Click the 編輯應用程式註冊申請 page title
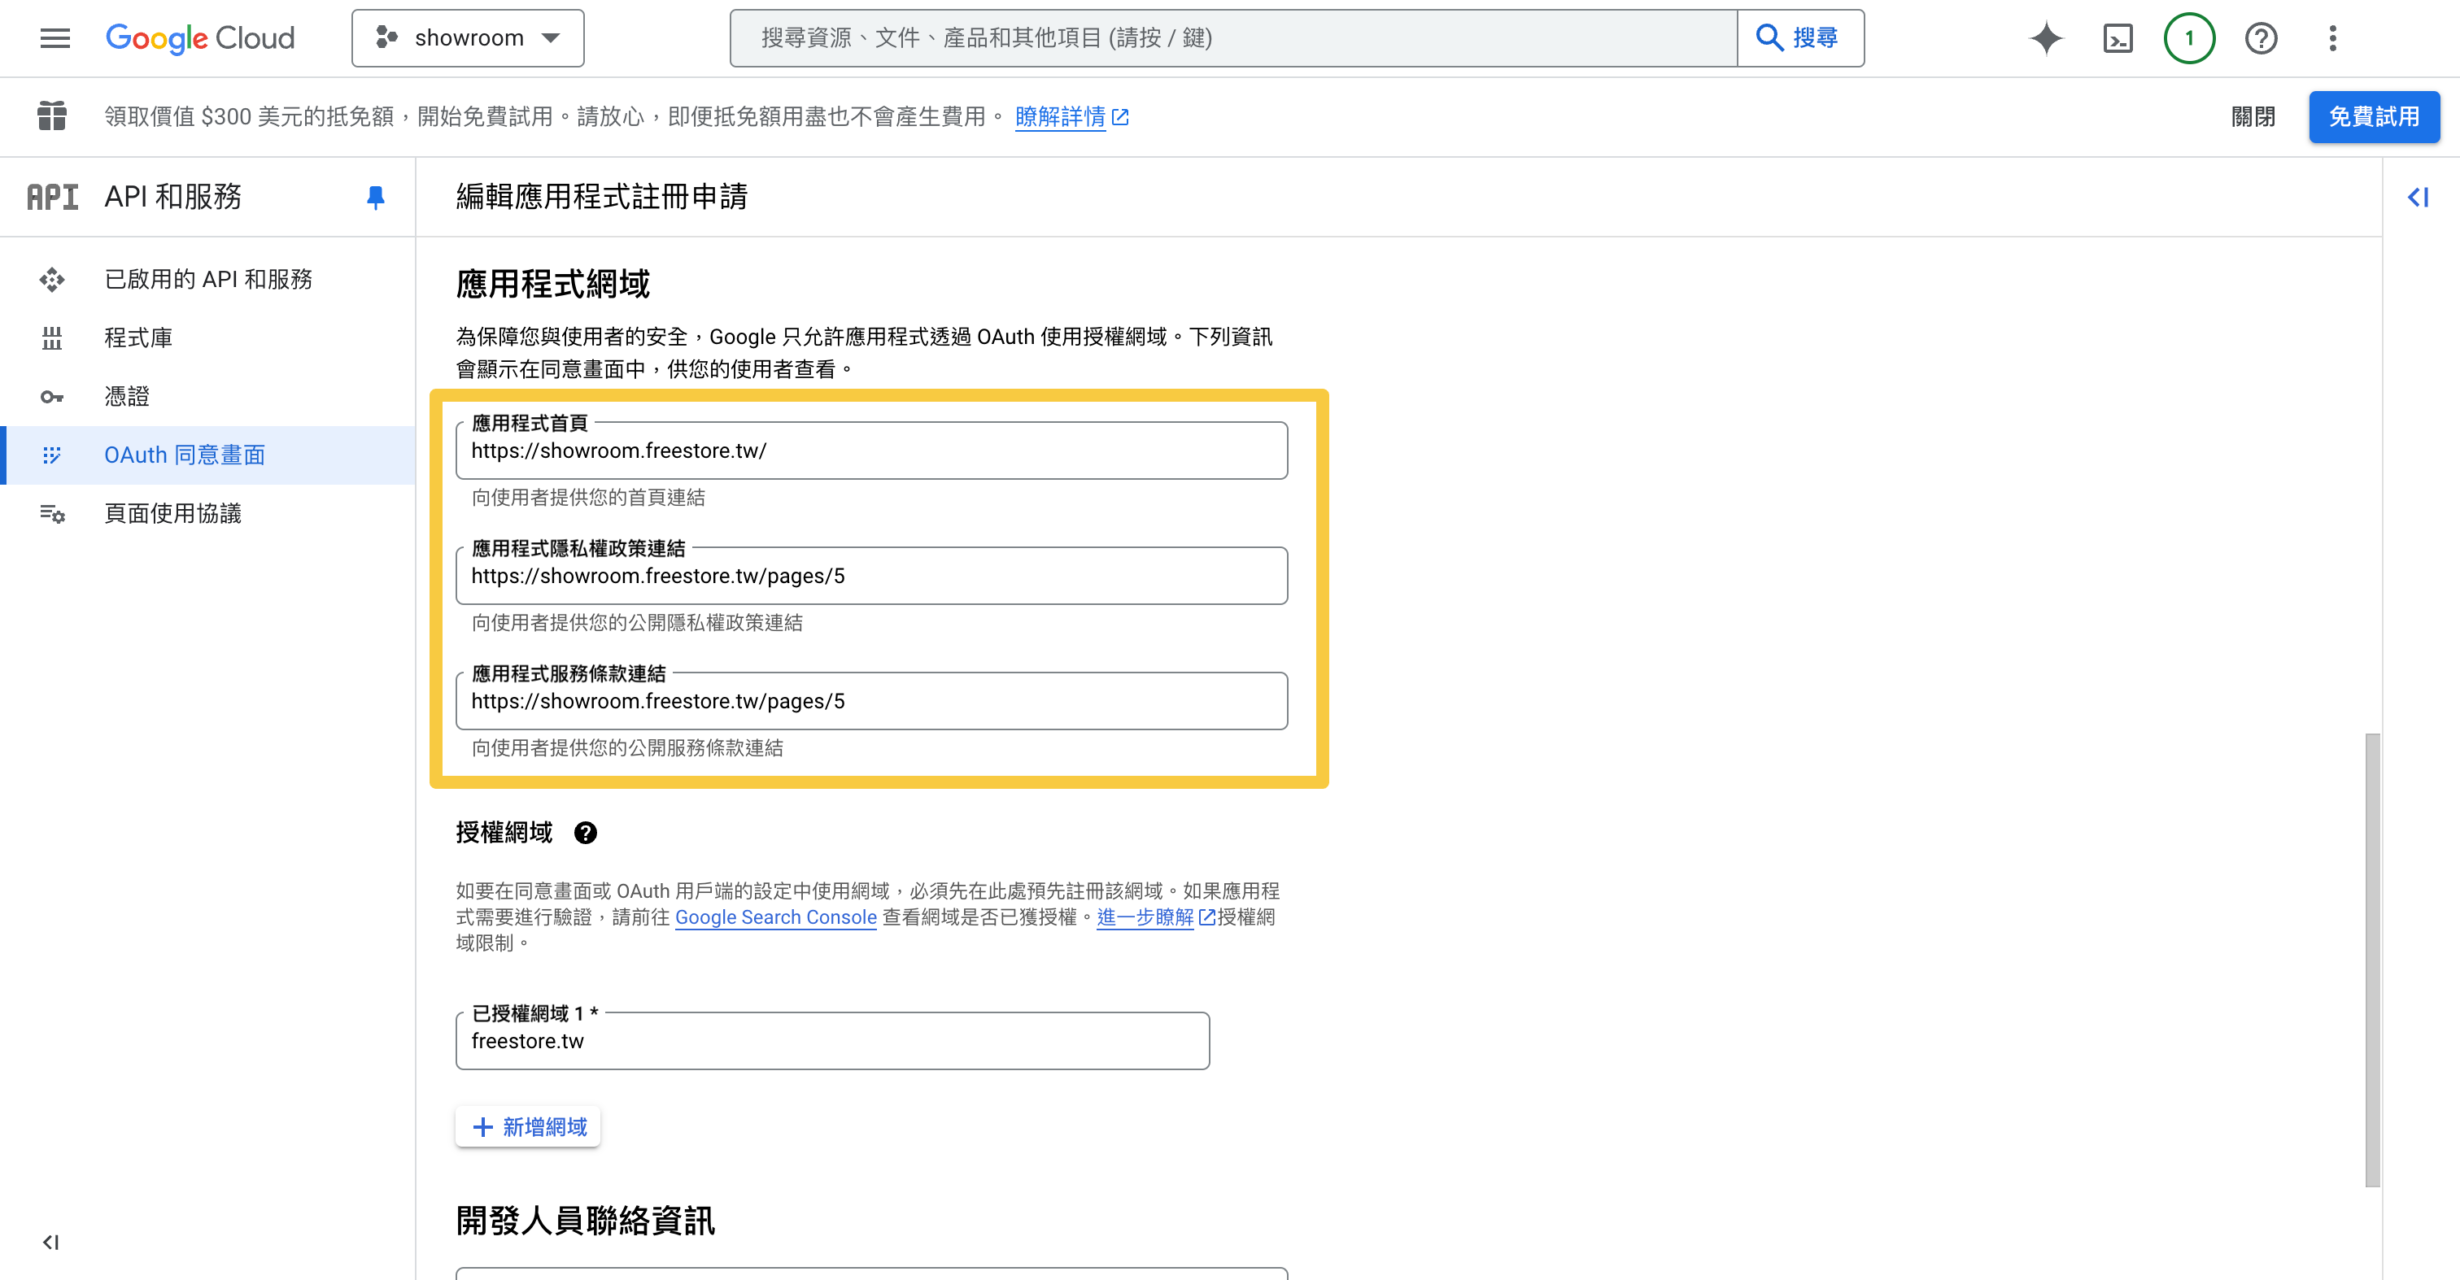This screenshot has height=1280, width=2460. (600, 197)
